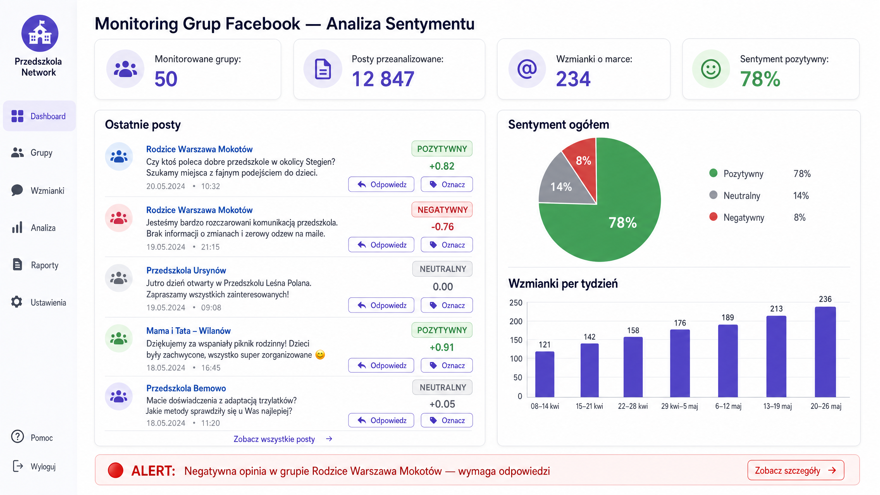Image resolution: width=880 pixels, height=495 pixels.
Task: Click the Raporty document icon
Action: (17, 265)
